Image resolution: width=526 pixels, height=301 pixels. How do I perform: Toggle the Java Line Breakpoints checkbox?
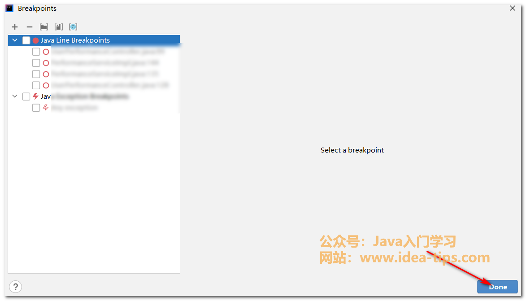(26, 40)
